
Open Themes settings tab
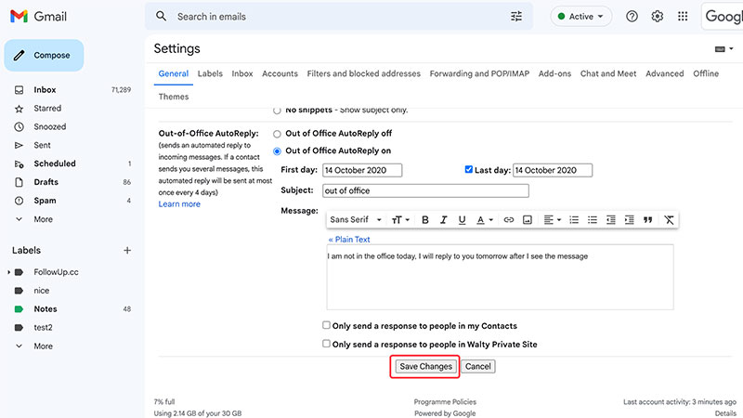(174, 97)
